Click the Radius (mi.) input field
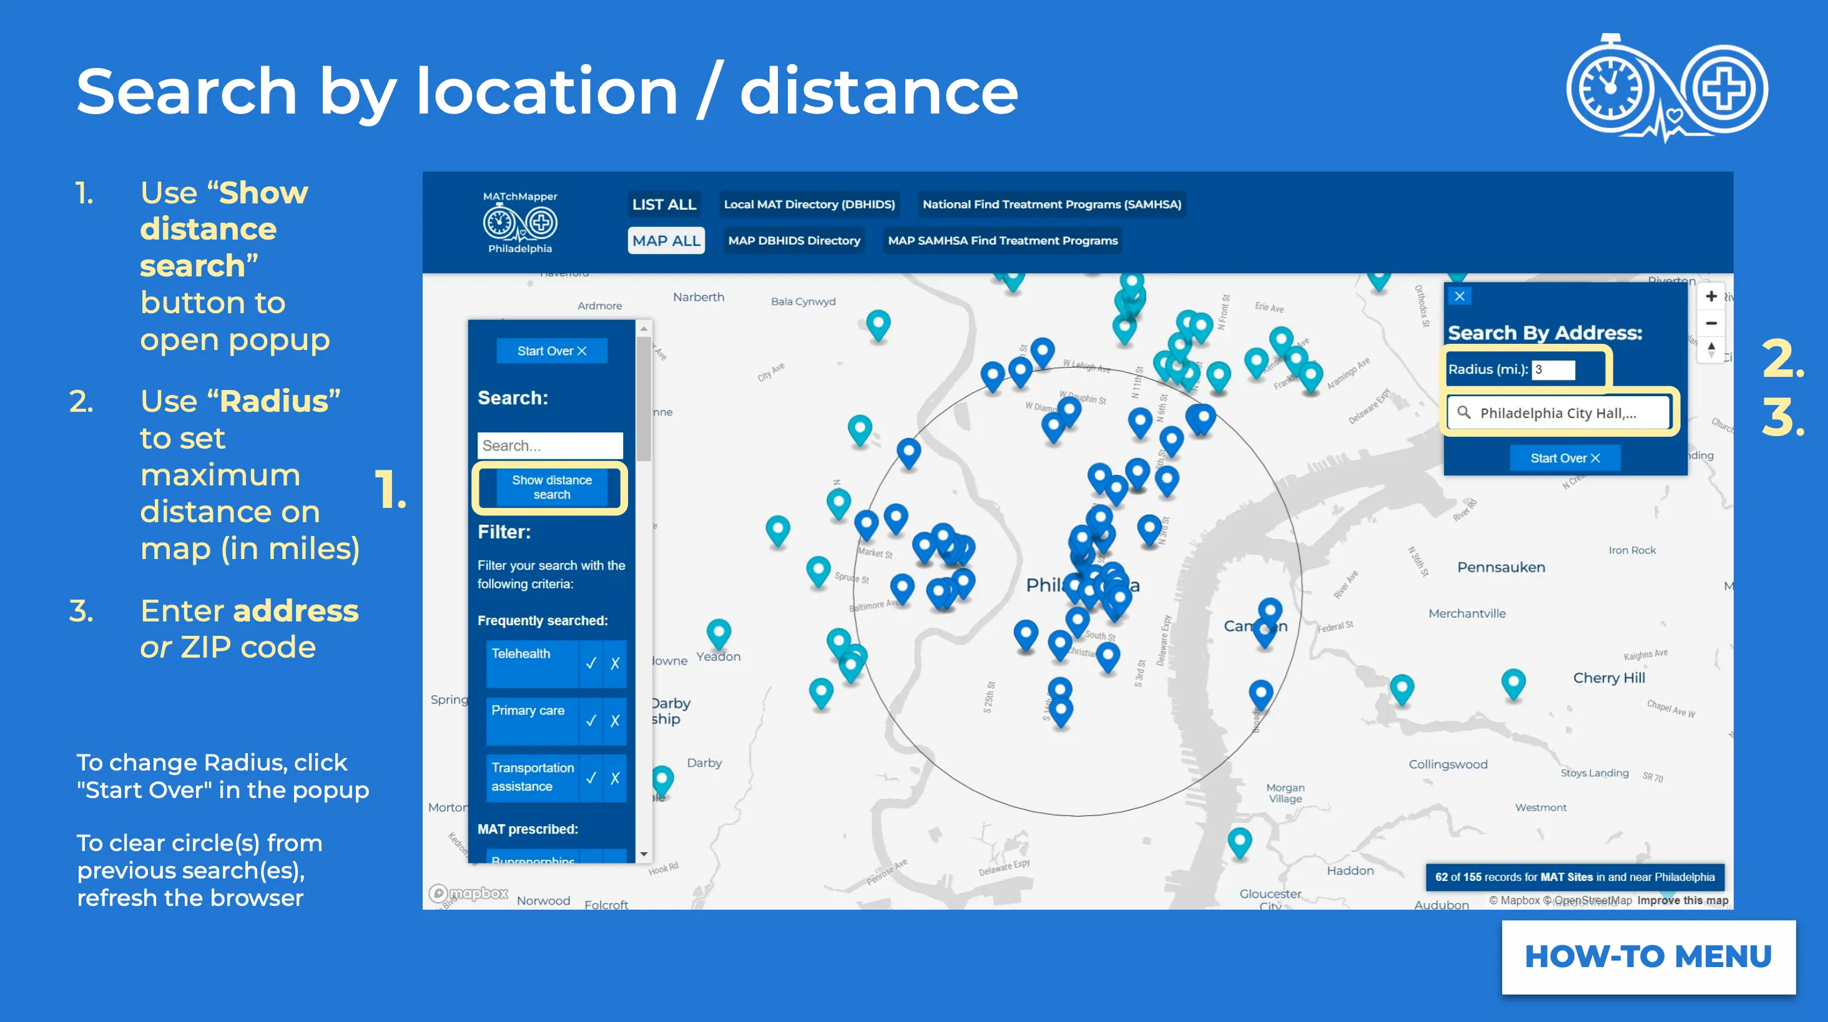This screenshot has width=1828, height=1022. (1553, 369)
